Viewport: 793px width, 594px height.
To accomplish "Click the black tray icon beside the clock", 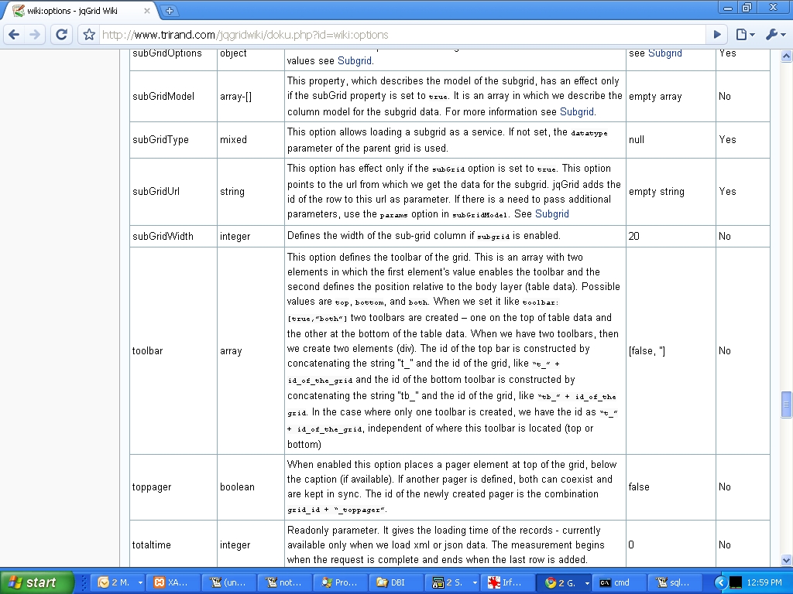I will 736,582.
